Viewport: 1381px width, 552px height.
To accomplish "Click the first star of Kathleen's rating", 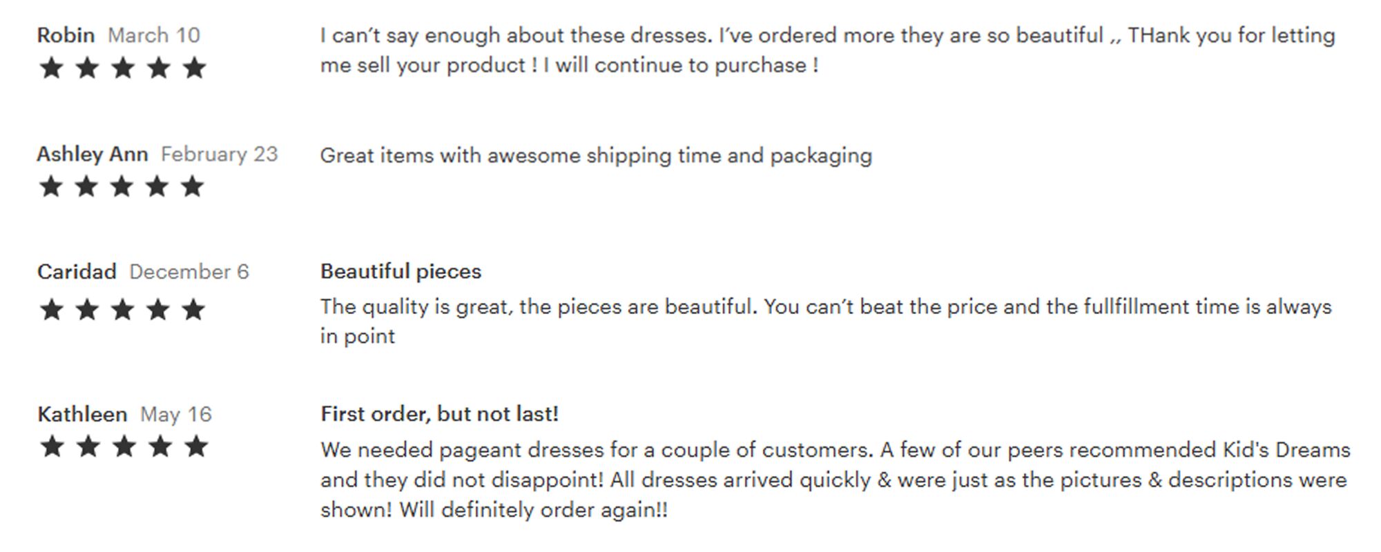I will pyautogui.click(x=52, y=446).
